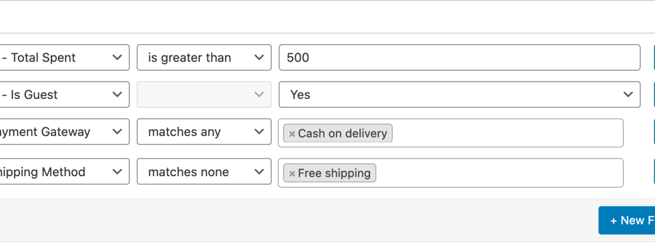Click the chevron on the Total Spent dropdown
Viewport: 655px width, 242px height.
117,58
